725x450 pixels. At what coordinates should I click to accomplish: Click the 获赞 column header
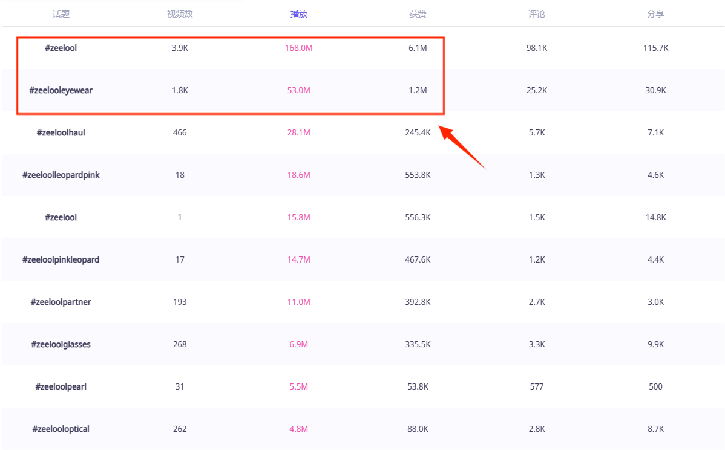tap(418, 14)
